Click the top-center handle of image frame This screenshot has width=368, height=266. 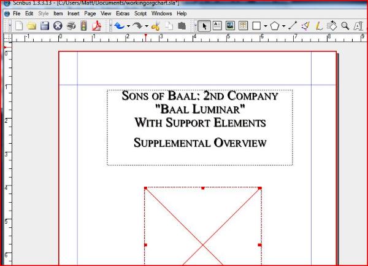(203, 188)
